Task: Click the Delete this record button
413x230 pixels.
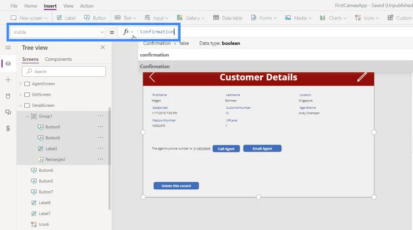Action: click(176, 186)
